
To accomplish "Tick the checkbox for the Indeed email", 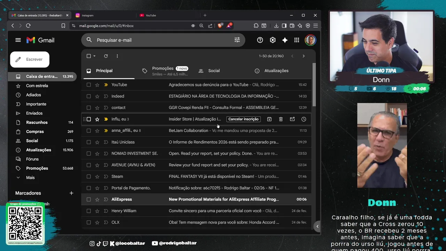I will click(89, 96).
